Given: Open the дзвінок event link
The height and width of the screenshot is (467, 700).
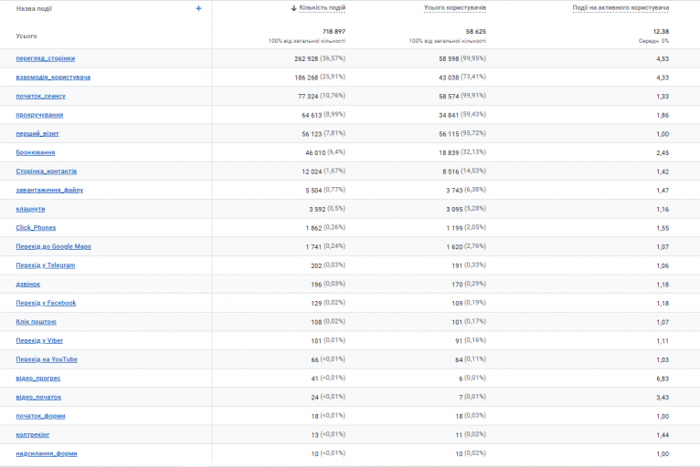Looking at the screenshot, I should click(x=28, y=285).
